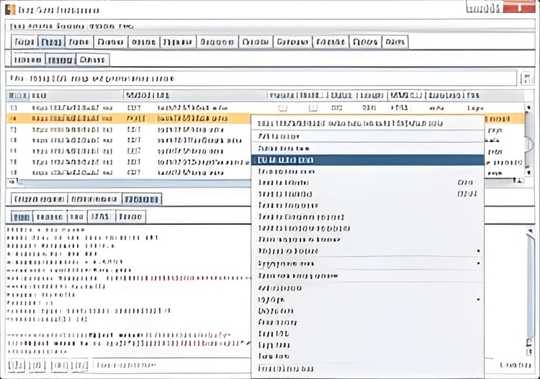
Task: Click the leftmost button in the bottom search bar
Action: click(16, 365)
